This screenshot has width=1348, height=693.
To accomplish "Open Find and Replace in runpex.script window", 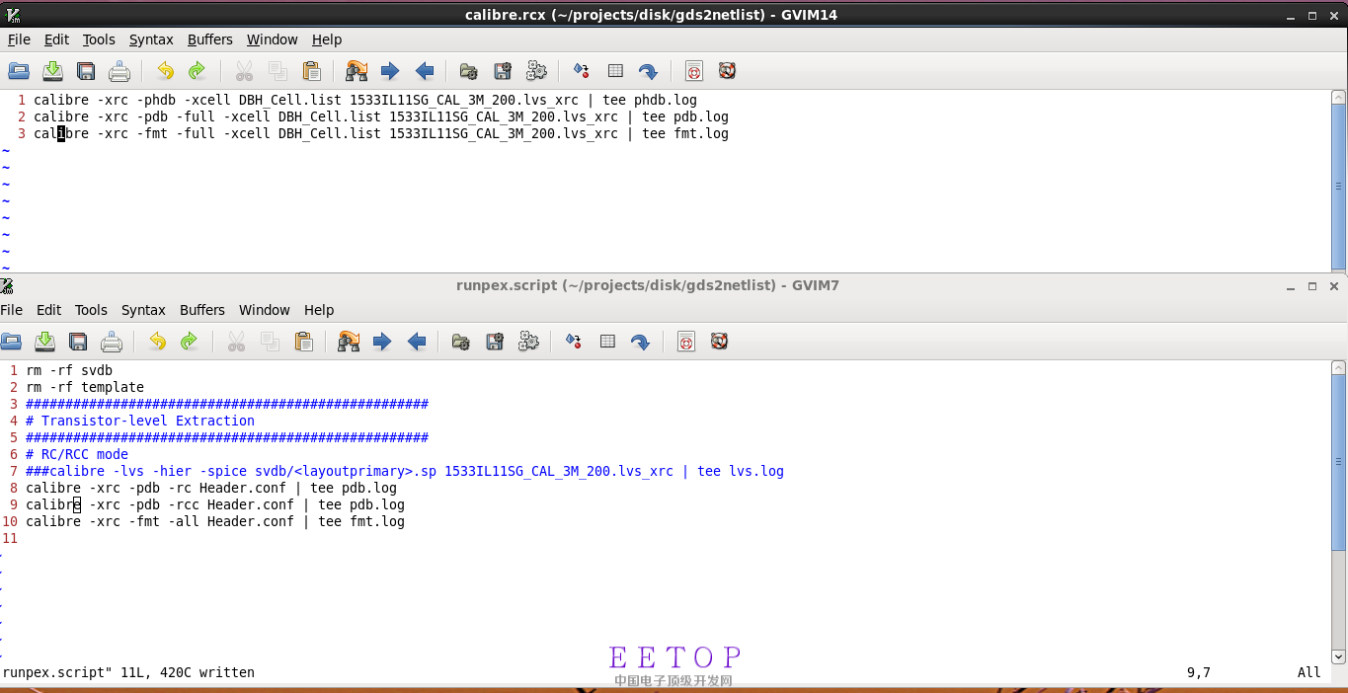I will point(349,342).
